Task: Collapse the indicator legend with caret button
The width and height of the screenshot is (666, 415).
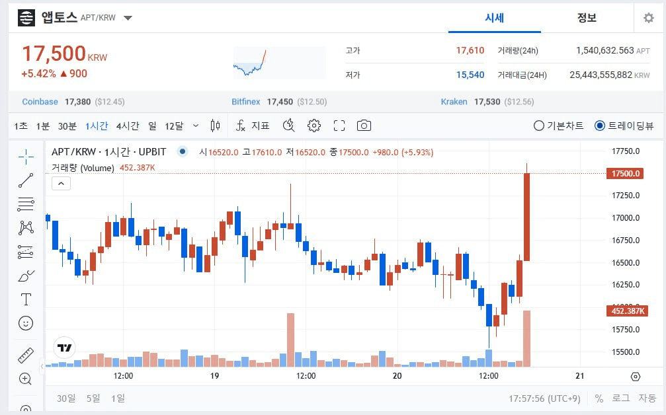Action: (61, 183)
